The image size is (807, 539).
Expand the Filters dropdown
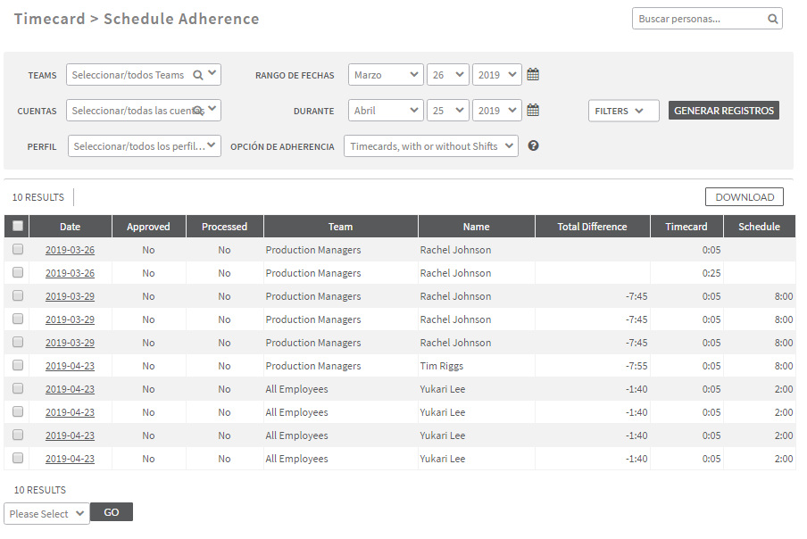(623, 111)
